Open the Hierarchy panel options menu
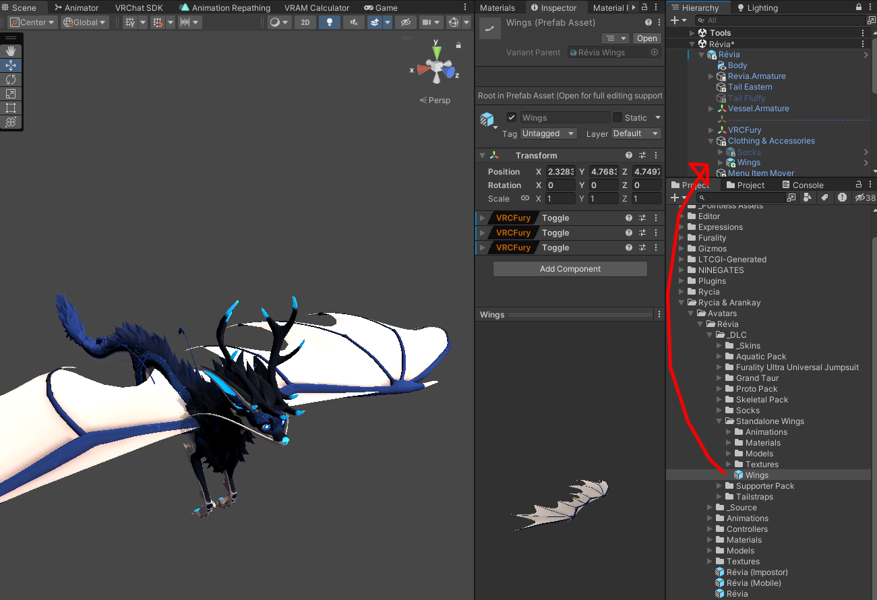Image resolution: width=877 pixels, height=600 pixels. pyautogui.click(x=871, y=7)
